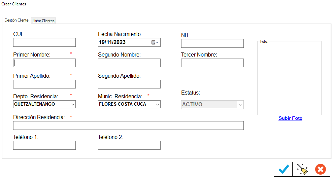Click the broom clear form button

[302, 169]
